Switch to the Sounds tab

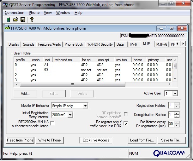tap(28, 44)
